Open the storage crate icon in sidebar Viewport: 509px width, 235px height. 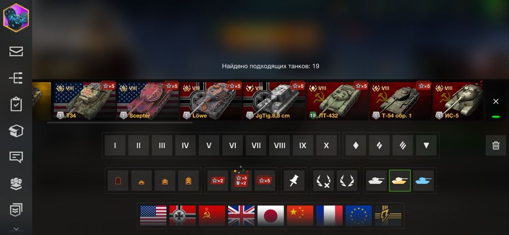pos(16,131)
